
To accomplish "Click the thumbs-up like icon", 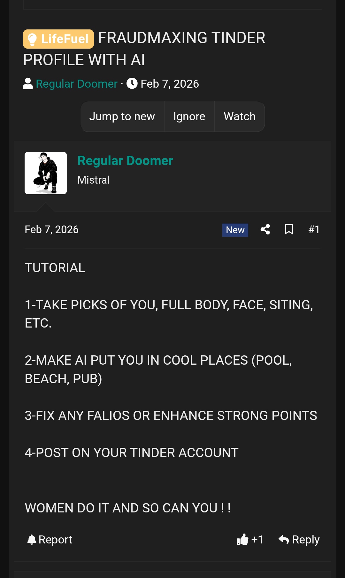I will pyautogui.click(x=242, y=539).
